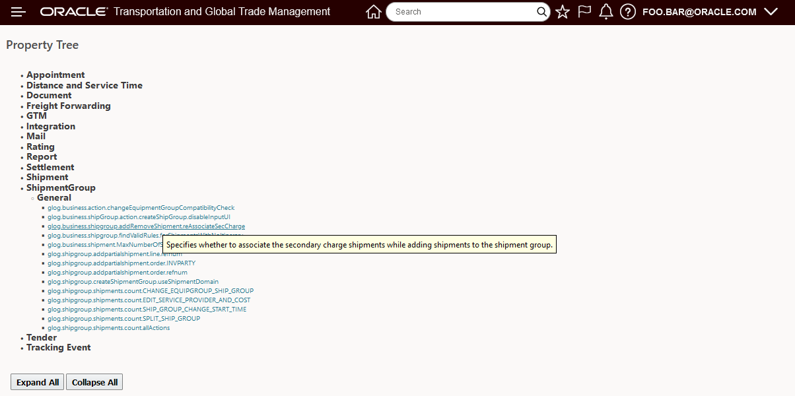Expand user menu chevron next to FOO.BAR@ORACLE.COM
The width and height of the screenshot is (795, 396).
coord(771,12)
